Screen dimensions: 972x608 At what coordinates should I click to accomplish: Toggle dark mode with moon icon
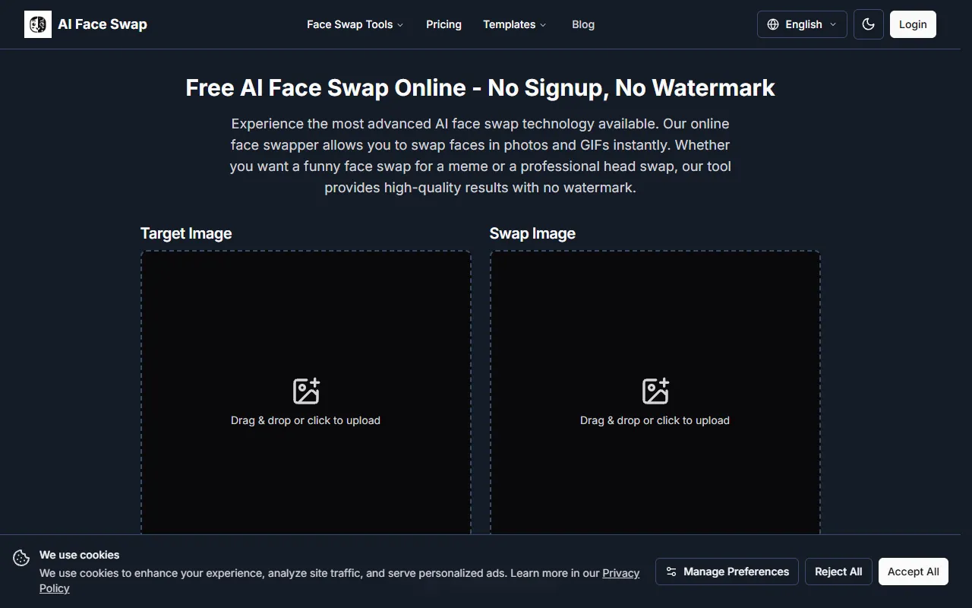point(868,24)
